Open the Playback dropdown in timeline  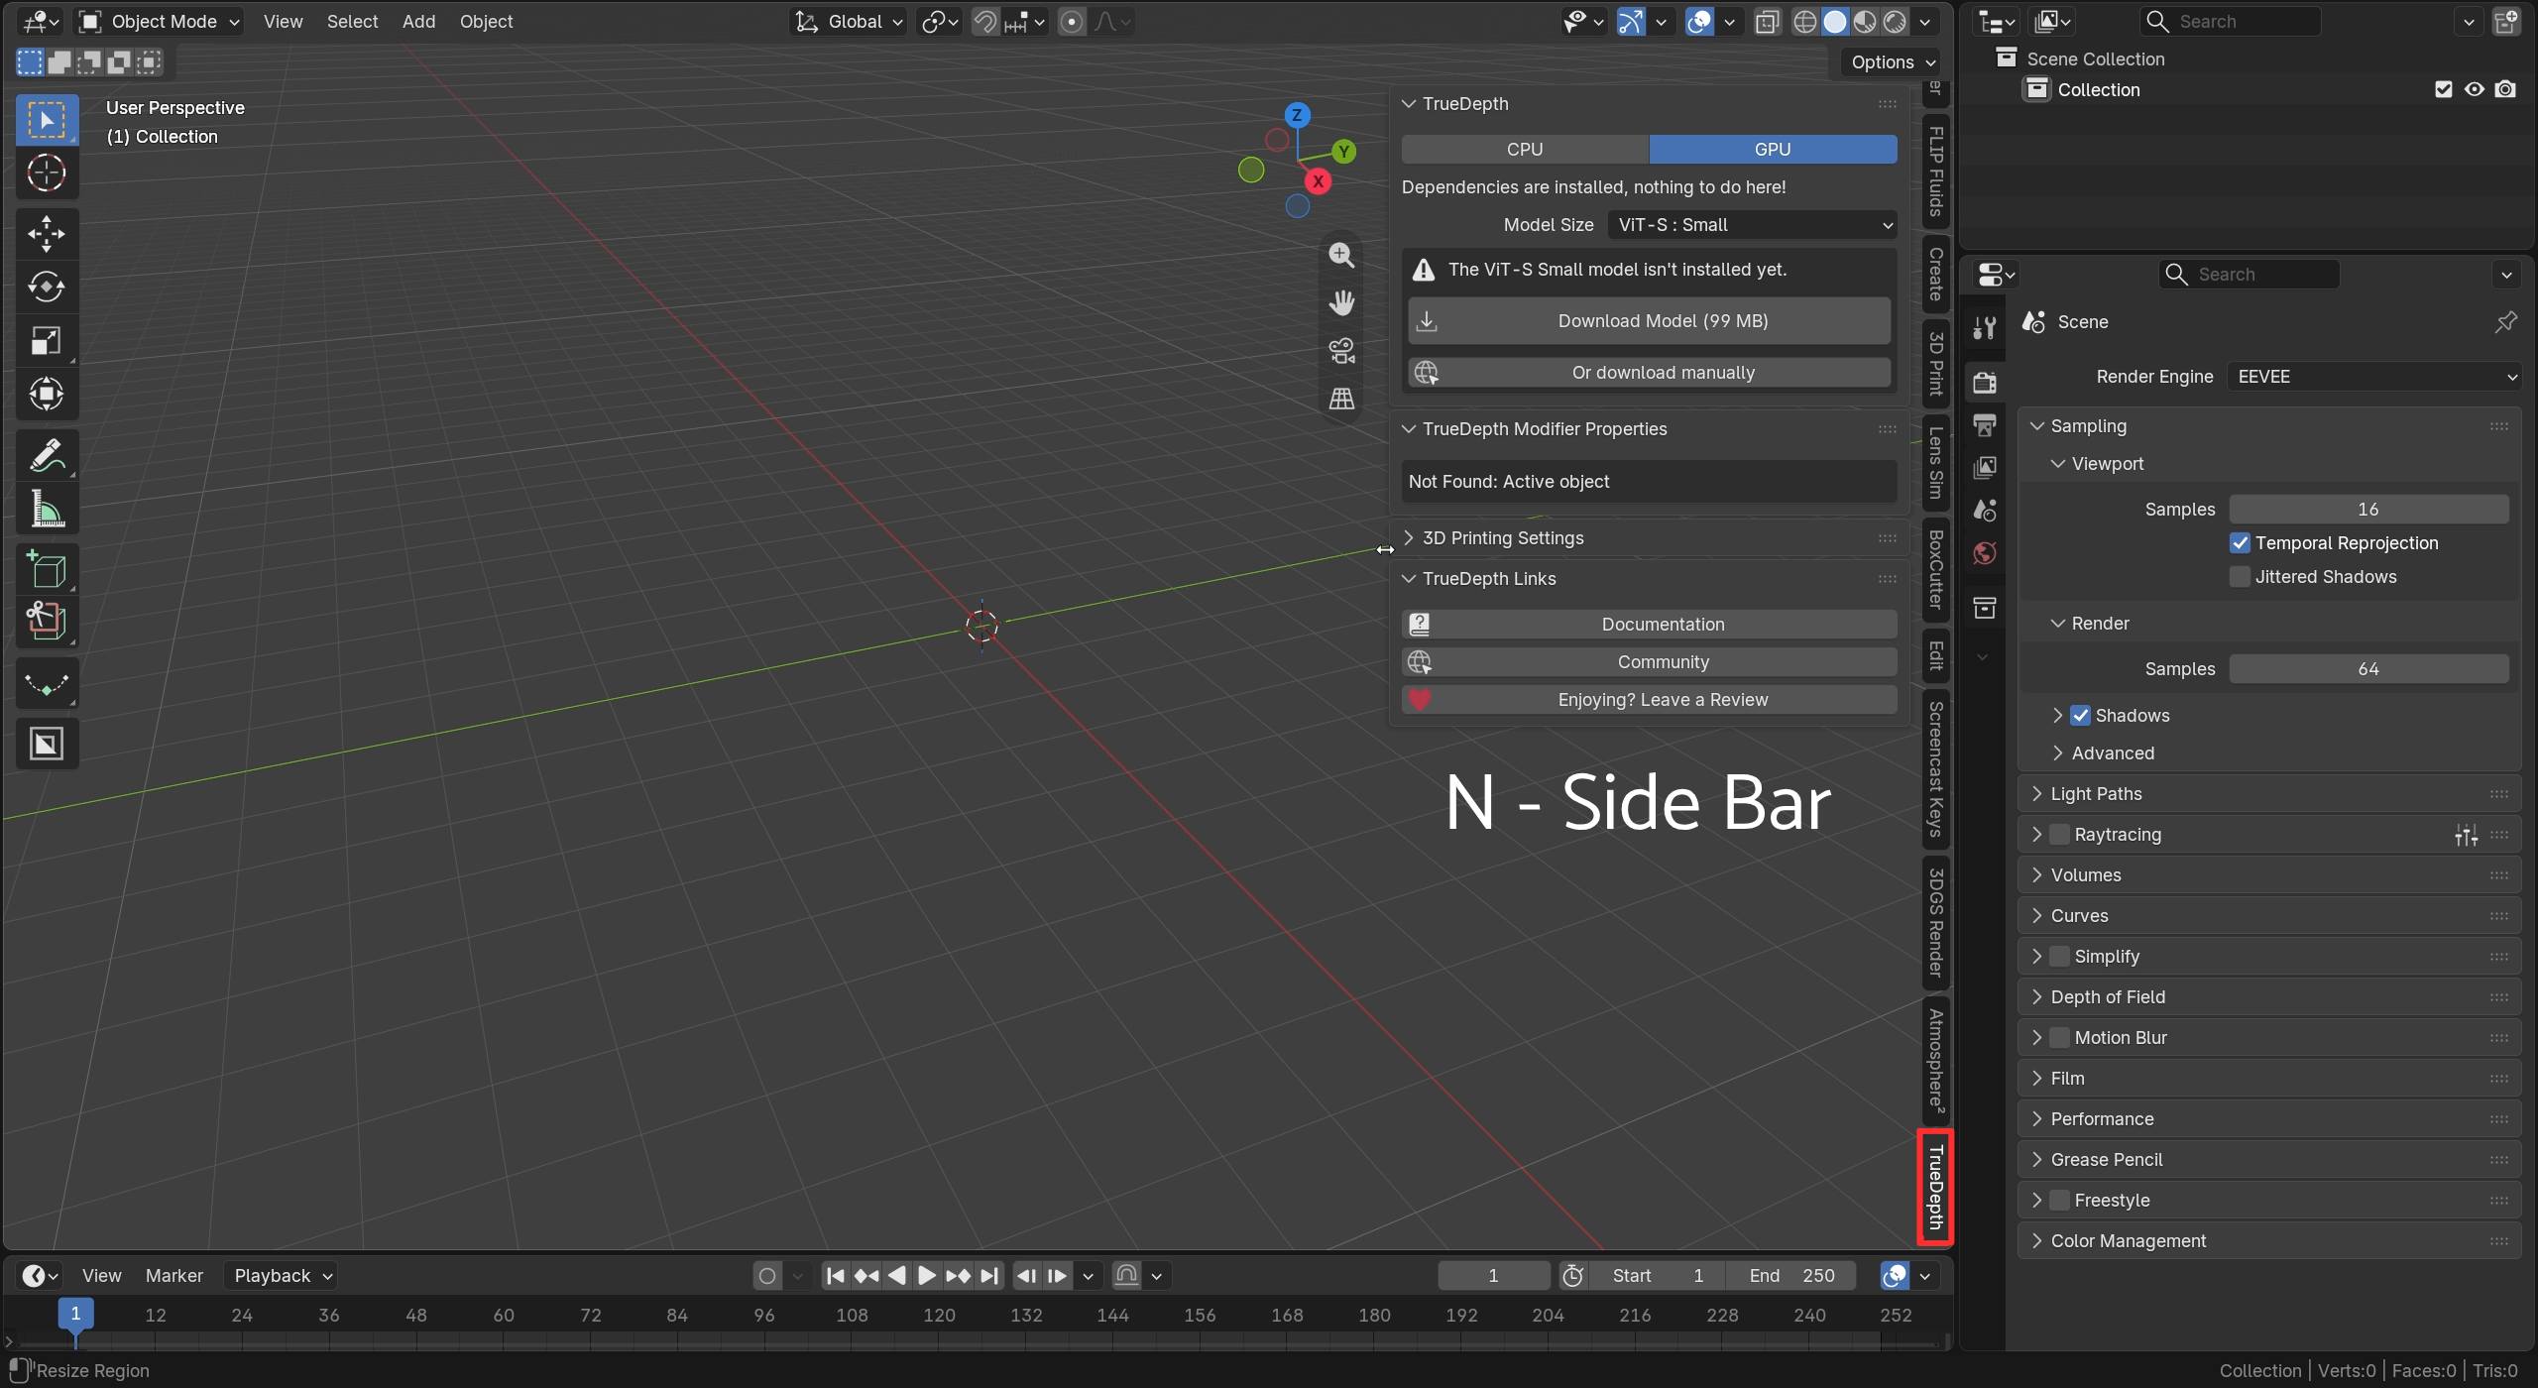(282, 1276)
